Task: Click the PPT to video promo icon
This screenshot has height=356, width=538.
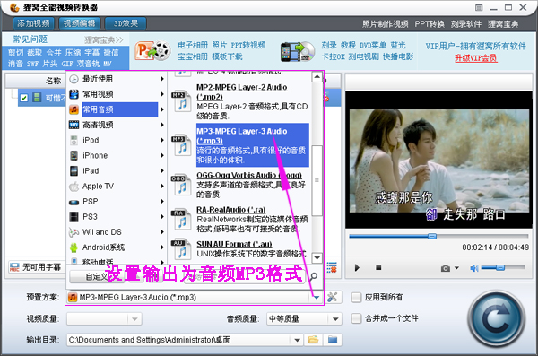Action: click(x=153, y=51)
